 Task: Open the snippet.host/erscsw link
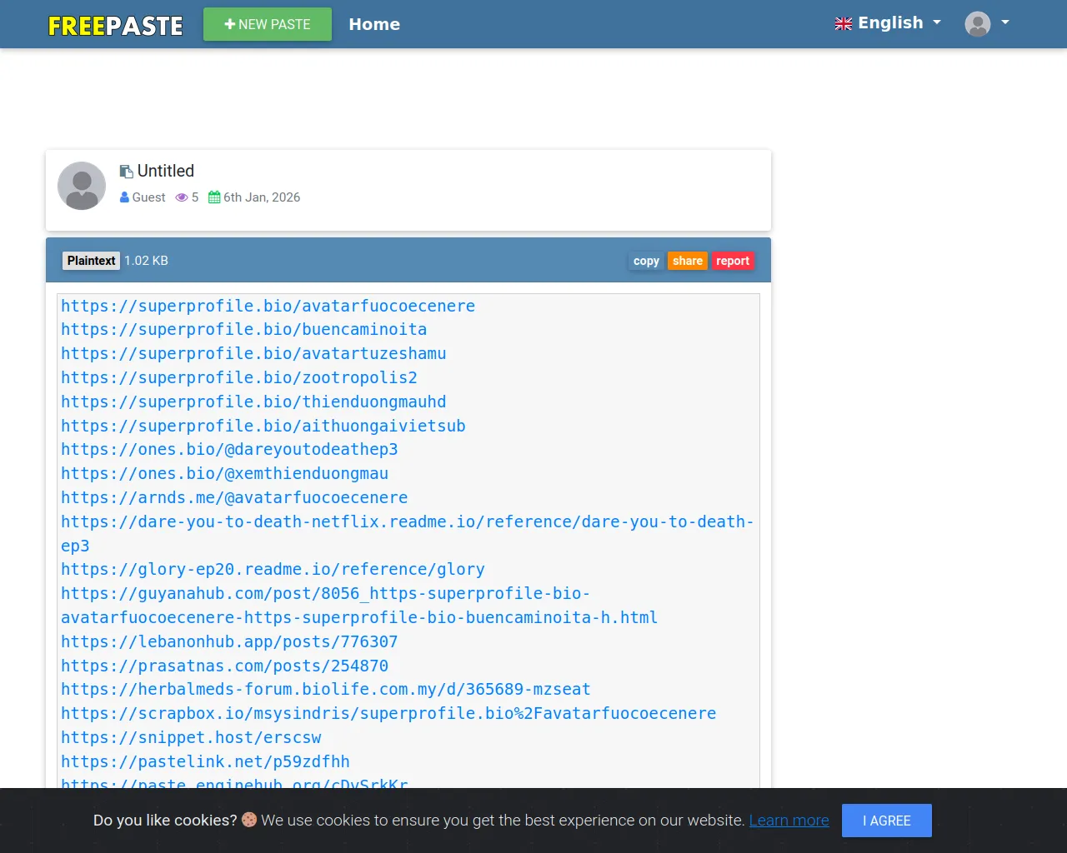click(x=191, y=737)
